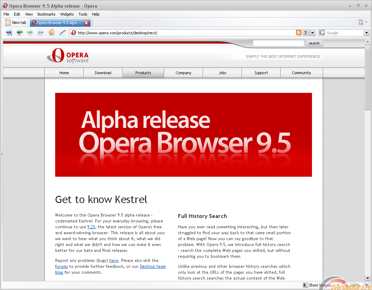
Task: Open the RSS feed icon in address bar
Action: [x=298, y=33]
